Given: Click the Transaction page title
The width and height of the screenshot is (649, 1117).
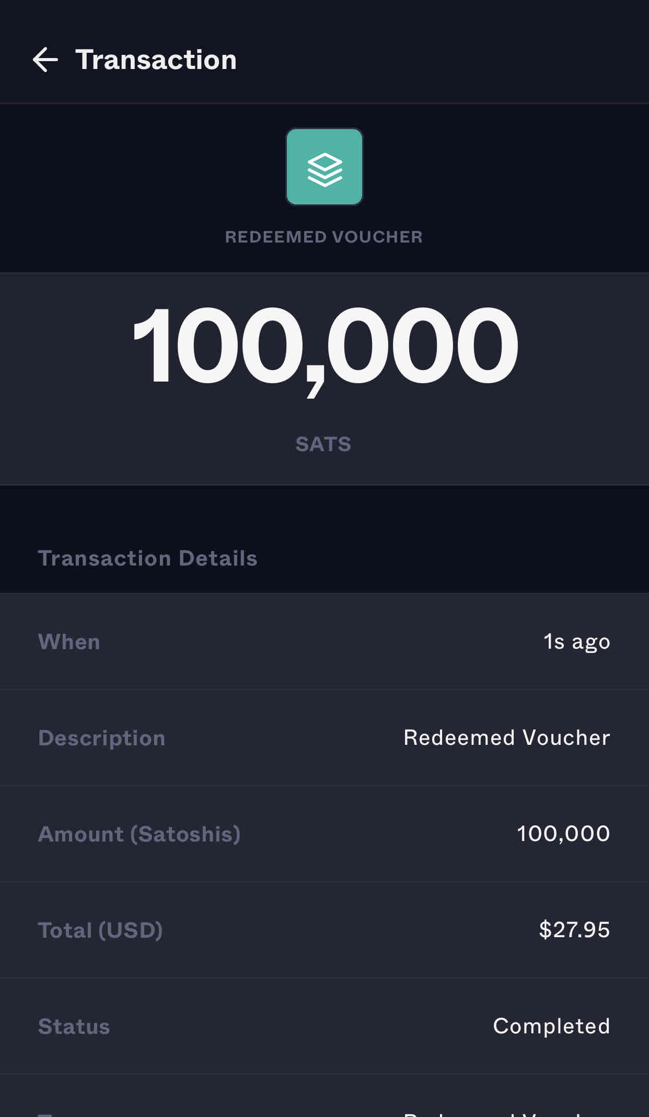Looking at the screenshot, I should point(156,60).
